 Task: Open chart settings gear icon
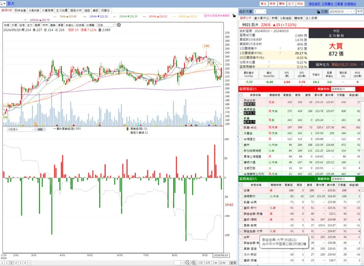pyautogui.click(x=119, y=25)
